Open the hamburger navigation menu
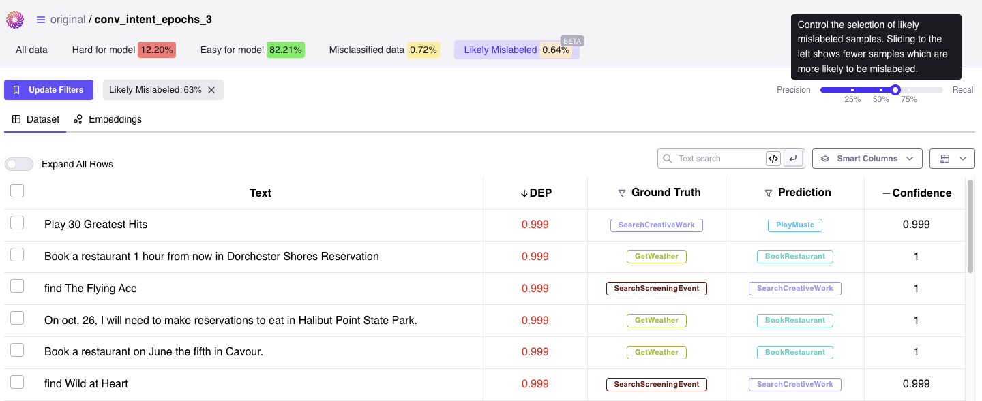Image resolution: width=982 pixels, height=401 pixels. pos(41,20)
